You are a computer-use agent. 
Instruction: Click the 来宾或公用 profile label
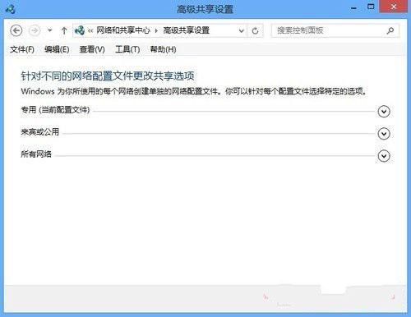[40, 132]
